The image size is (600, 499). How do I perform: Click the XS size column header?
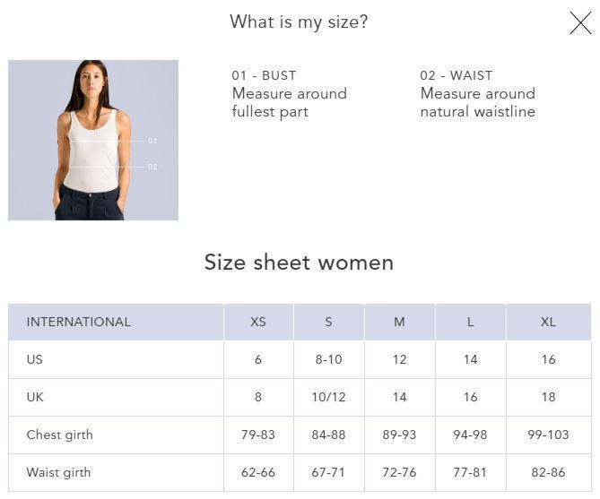258,322
